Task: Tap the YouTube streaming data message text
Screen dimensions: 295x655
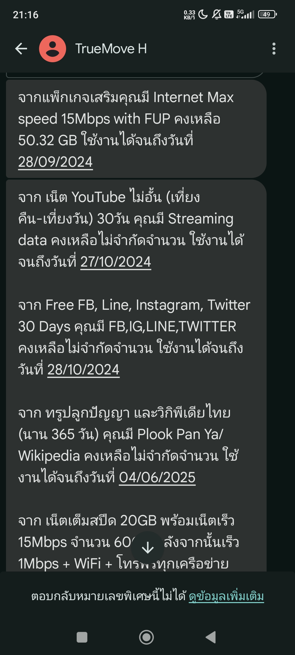Action: 131,230
